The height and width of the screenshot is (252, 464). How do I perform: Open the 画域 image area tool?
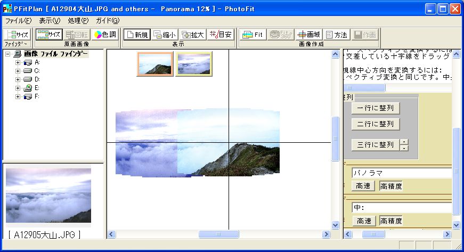pyautogui.click(x=308, y=35)
